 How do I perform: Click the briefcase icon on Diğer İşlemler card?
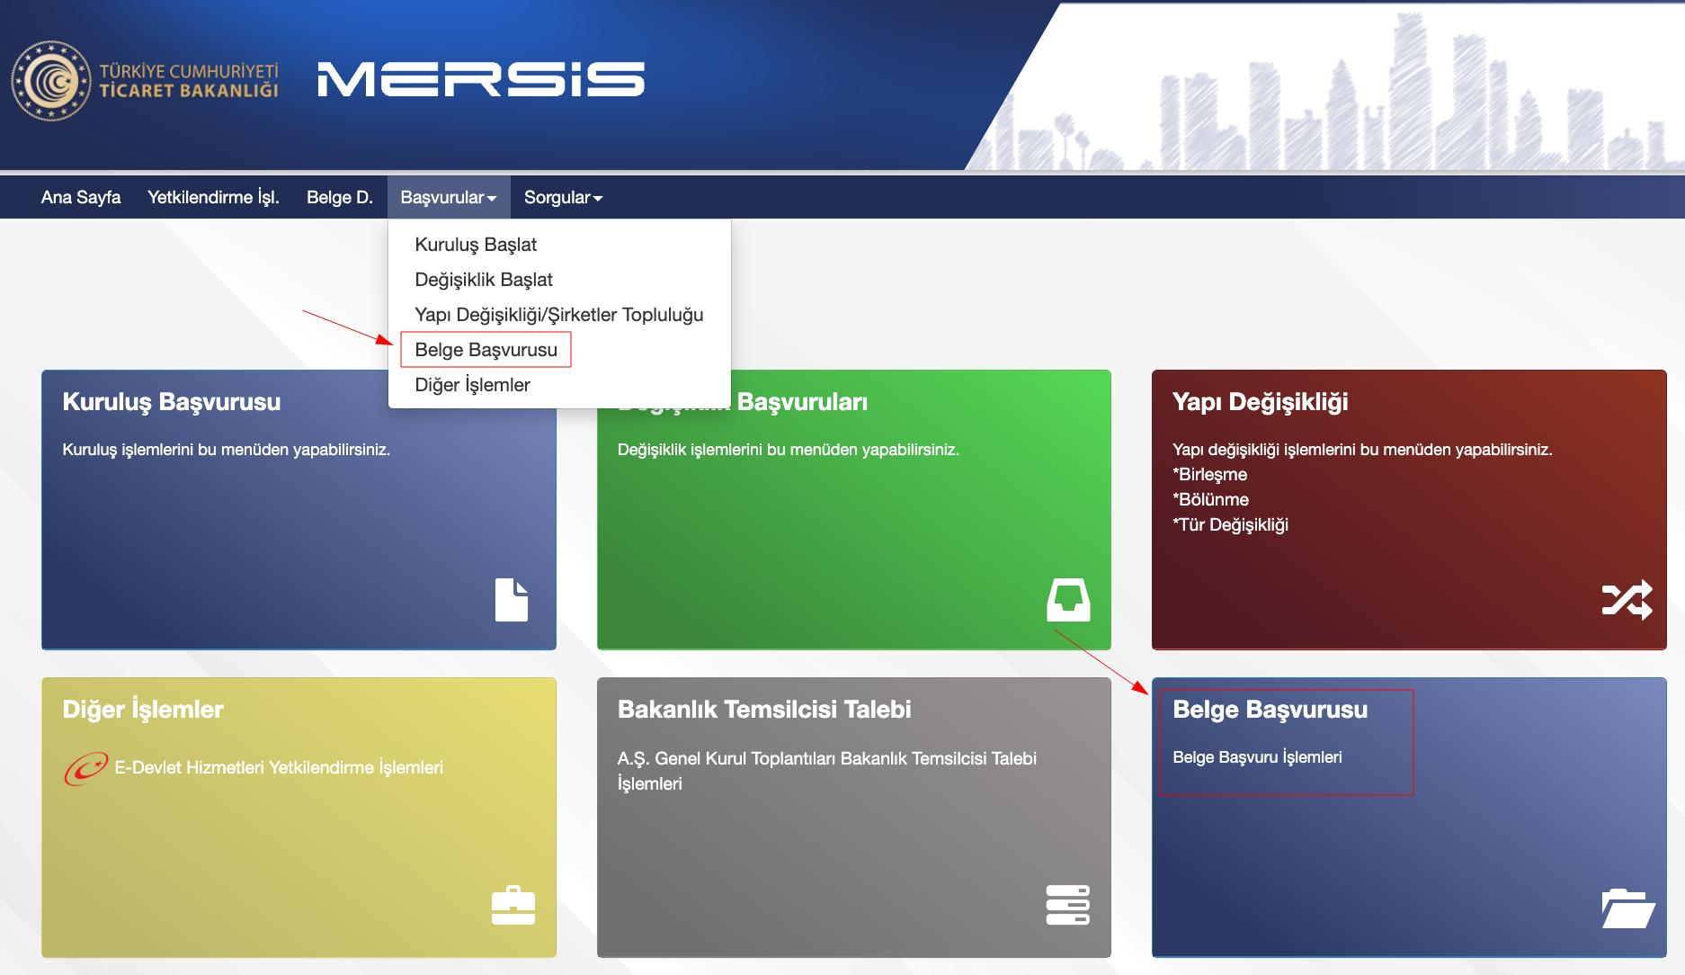(513, 906)
